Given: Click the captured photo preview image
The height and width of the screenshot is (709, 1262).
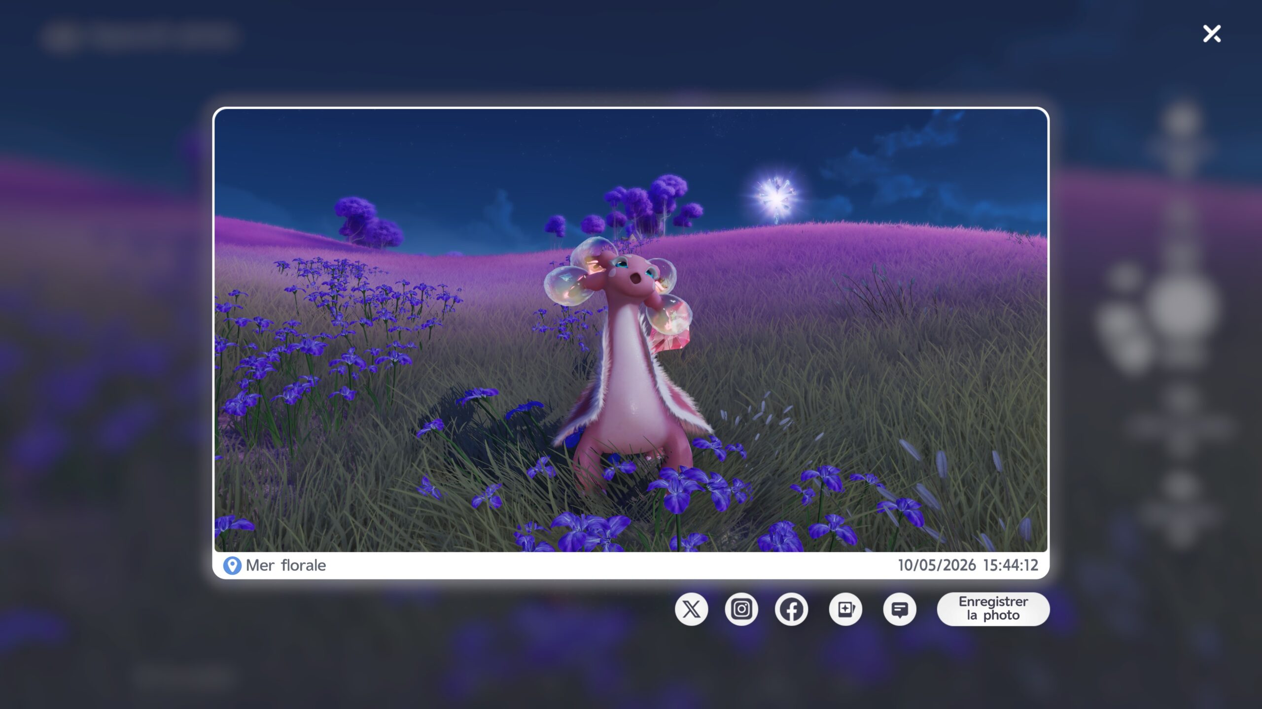Looking at the screenshot, I should 631,330.
